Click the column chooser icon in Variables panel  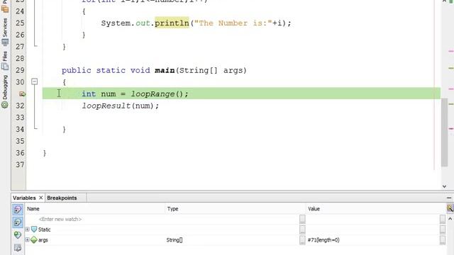click(x=450, y=208)
